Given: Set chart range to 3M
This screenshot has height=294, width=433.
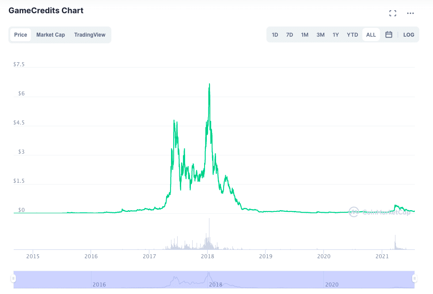Looking at the screenshot, I should (320, 35).
